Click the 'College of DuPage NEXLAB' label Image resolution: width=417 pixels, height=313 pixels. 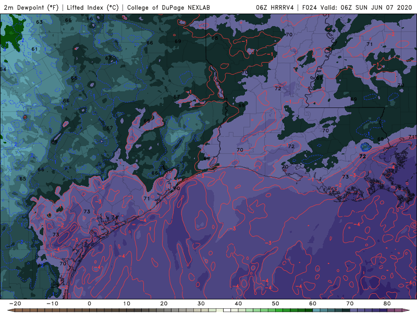[x=168, y=7]
